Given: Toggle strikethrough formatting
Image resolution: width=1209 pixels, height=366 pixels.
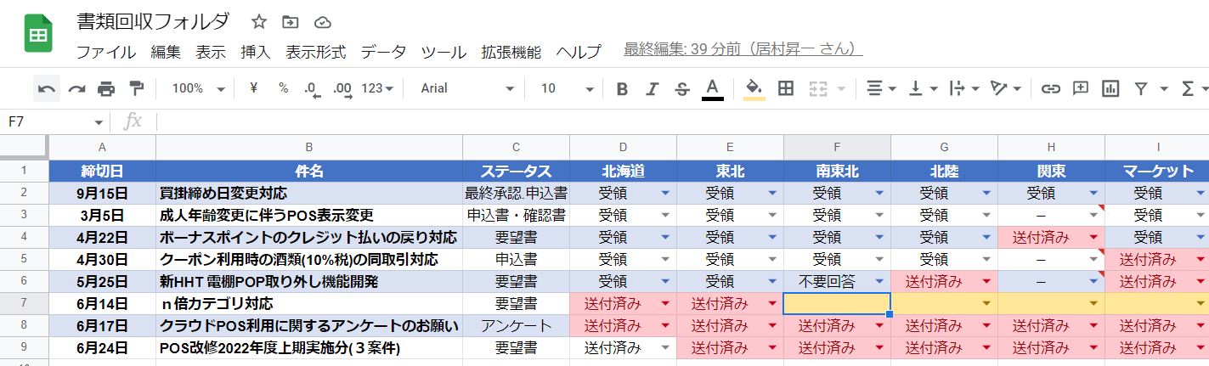Looking at the screenshot, I should coord(681,88).
